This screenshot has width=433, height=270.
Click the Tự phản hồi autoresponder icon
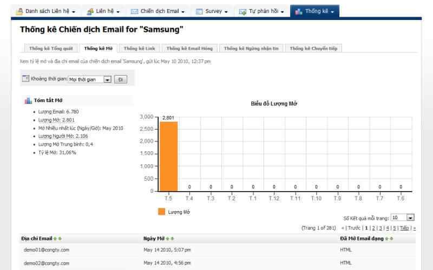(243, 11)
